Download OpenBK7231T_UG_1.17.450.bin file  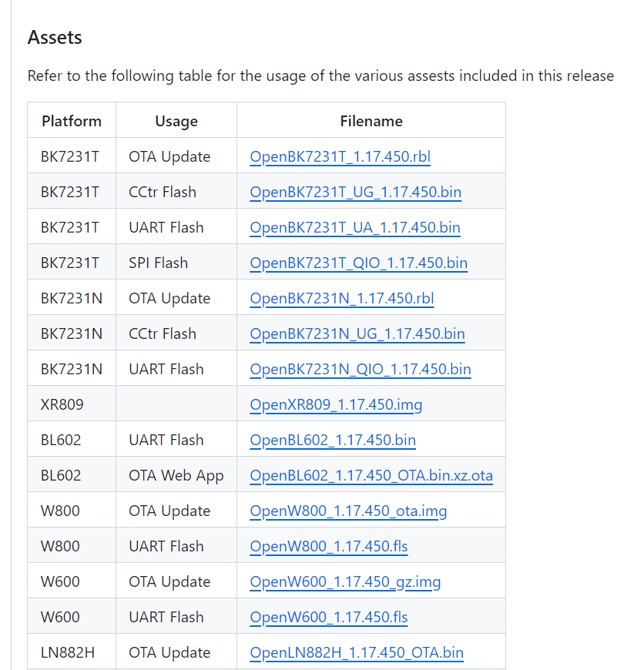(x=356, y=193)
